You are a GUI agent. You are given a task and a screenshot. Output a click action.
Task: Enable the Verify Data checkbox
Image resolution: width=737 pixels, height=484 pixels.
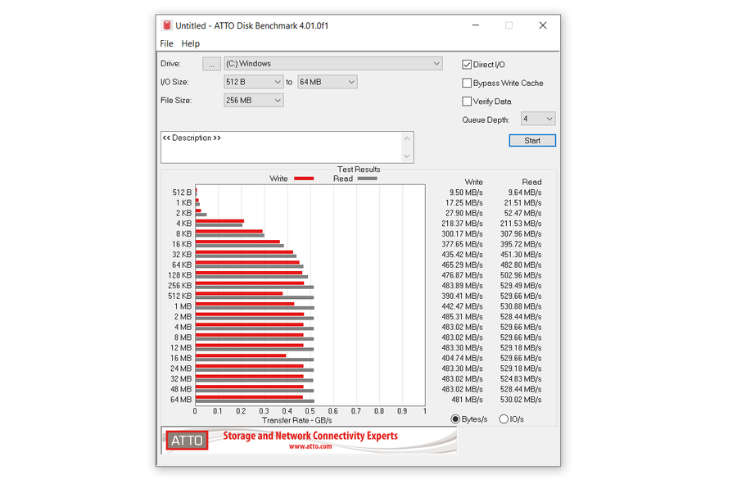(x=467, y=101)
